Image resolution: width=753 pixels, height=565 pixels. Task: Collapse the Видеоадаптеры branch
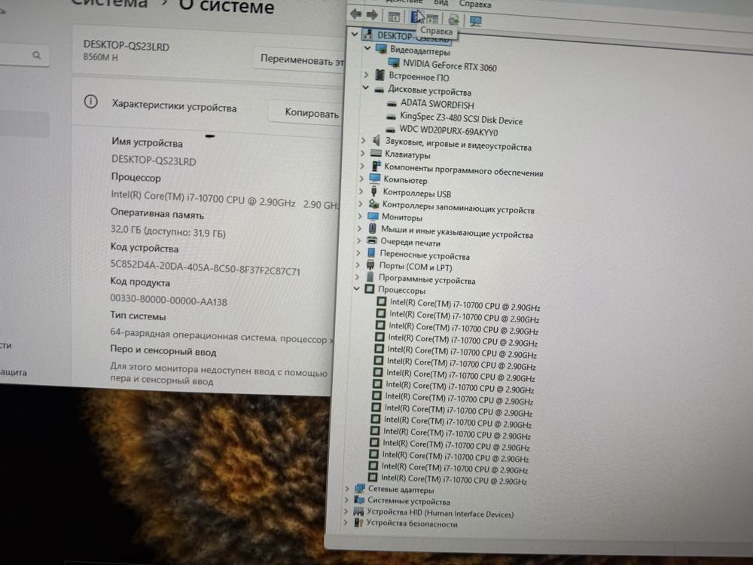tap(367, 48)
